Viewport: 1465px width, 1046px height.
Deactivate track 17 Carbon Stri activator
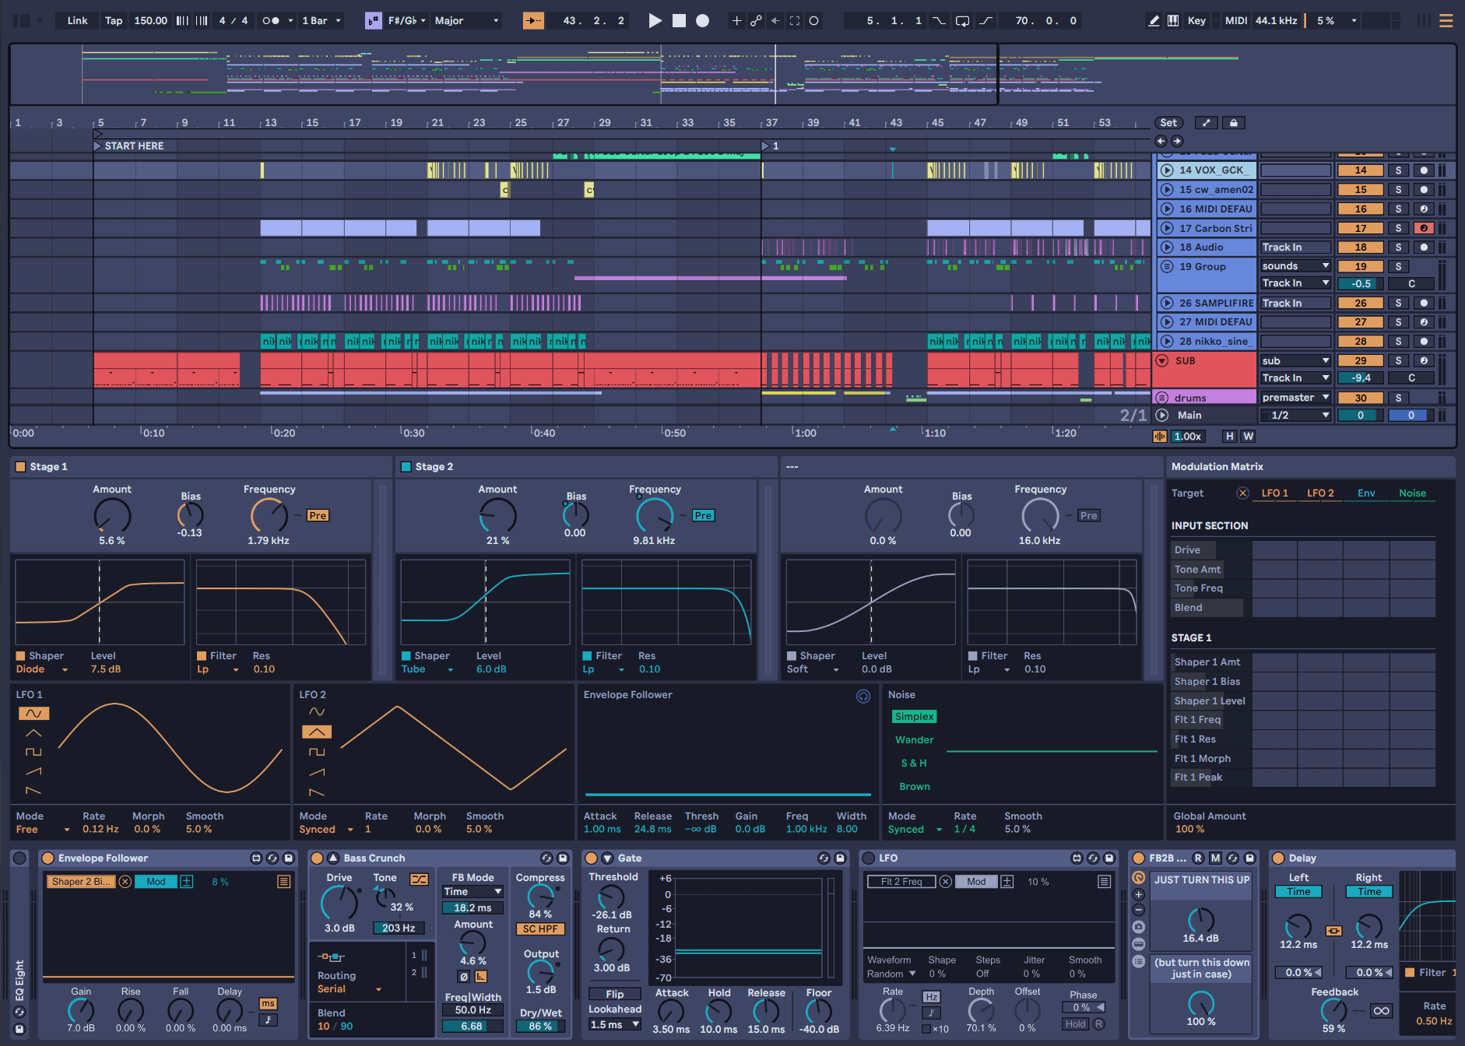click(1360, 229)
